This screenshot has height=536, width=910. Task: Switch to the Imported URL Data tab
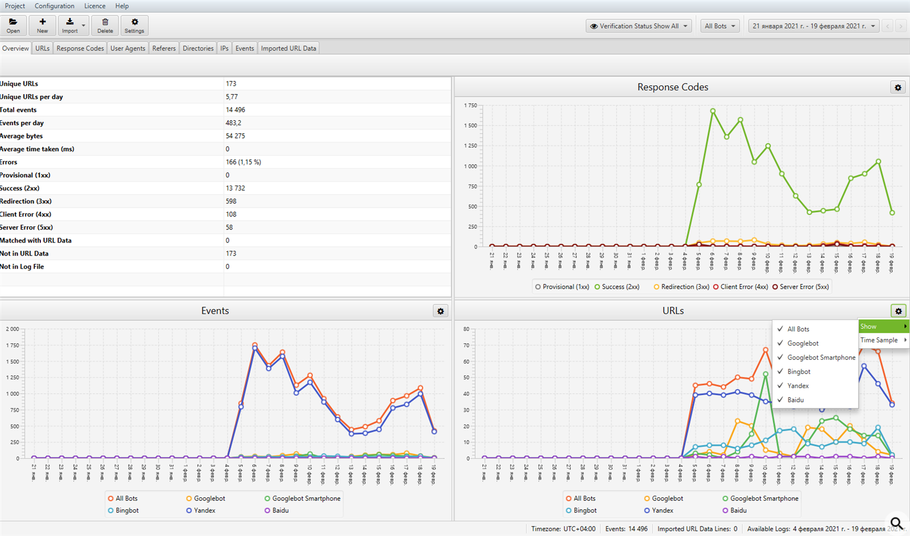pos(289,49)
